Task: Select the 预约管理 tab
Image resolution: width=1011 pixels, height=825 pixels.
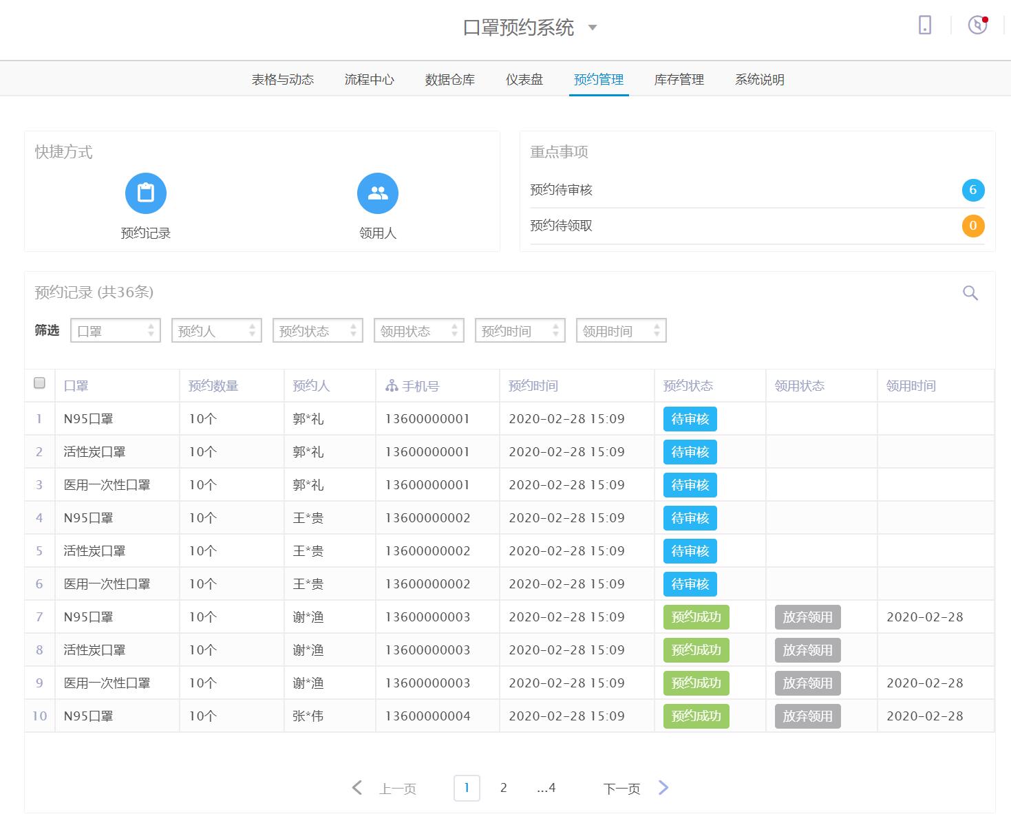Action: pyautogui.click(x=599, y=80)
